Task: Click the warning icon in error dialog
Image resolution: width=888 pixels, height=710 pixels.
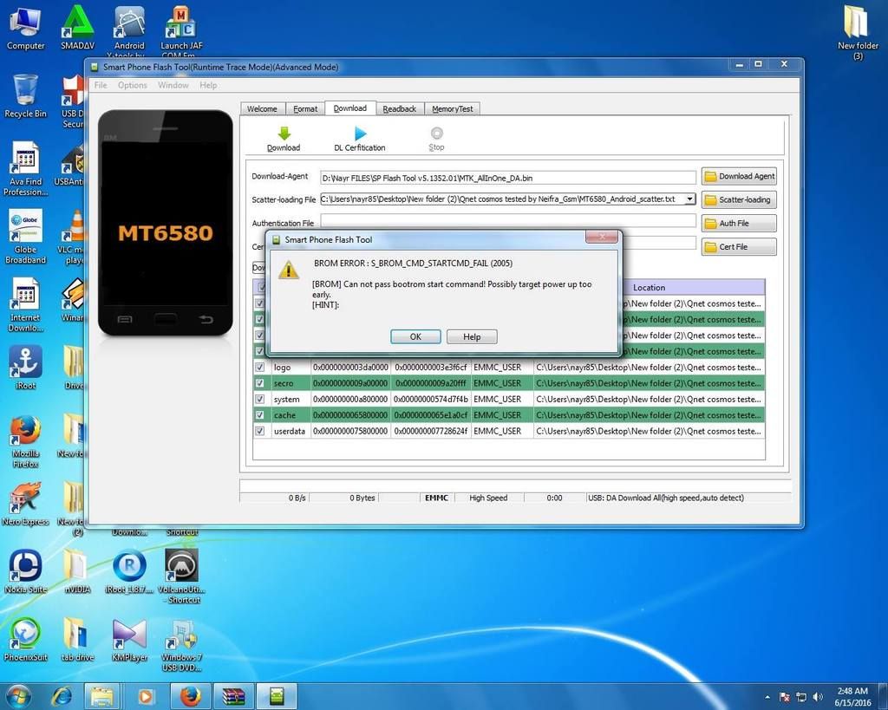Action: (x=288, y=269)
